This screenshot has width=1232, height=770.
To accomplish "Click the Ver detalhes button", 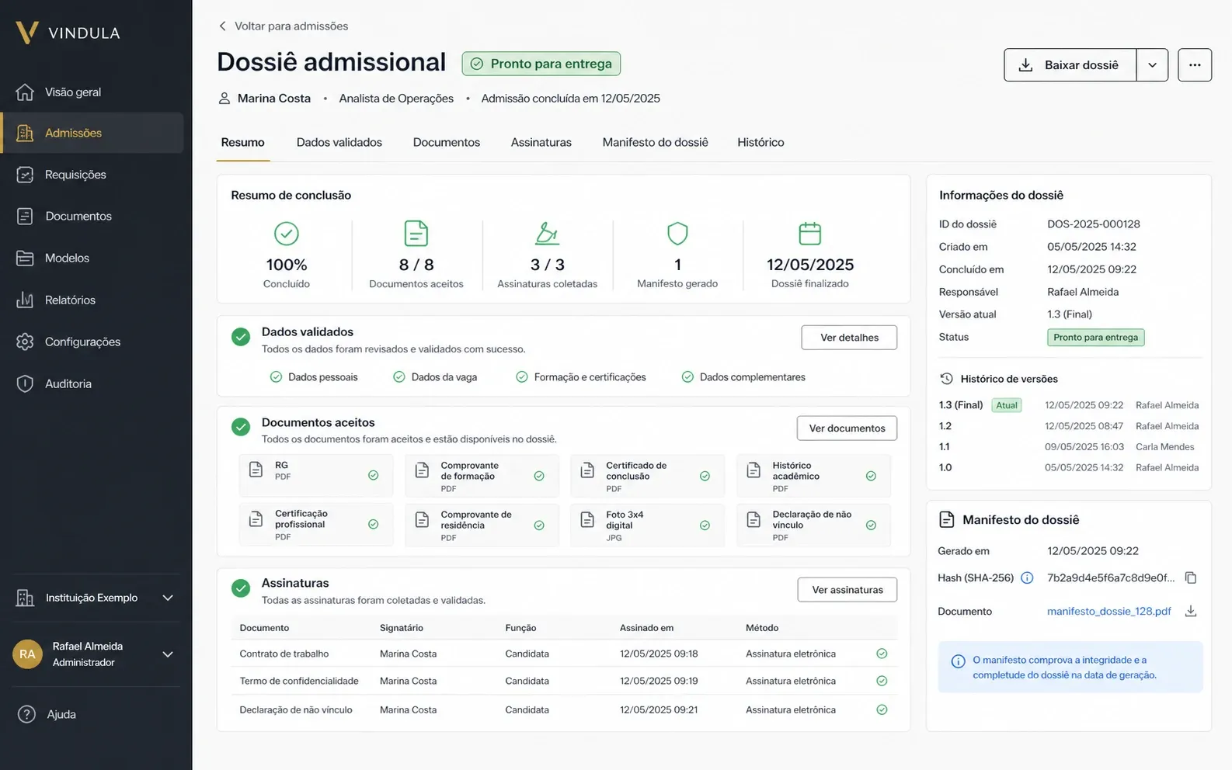I will click(849, 338).
